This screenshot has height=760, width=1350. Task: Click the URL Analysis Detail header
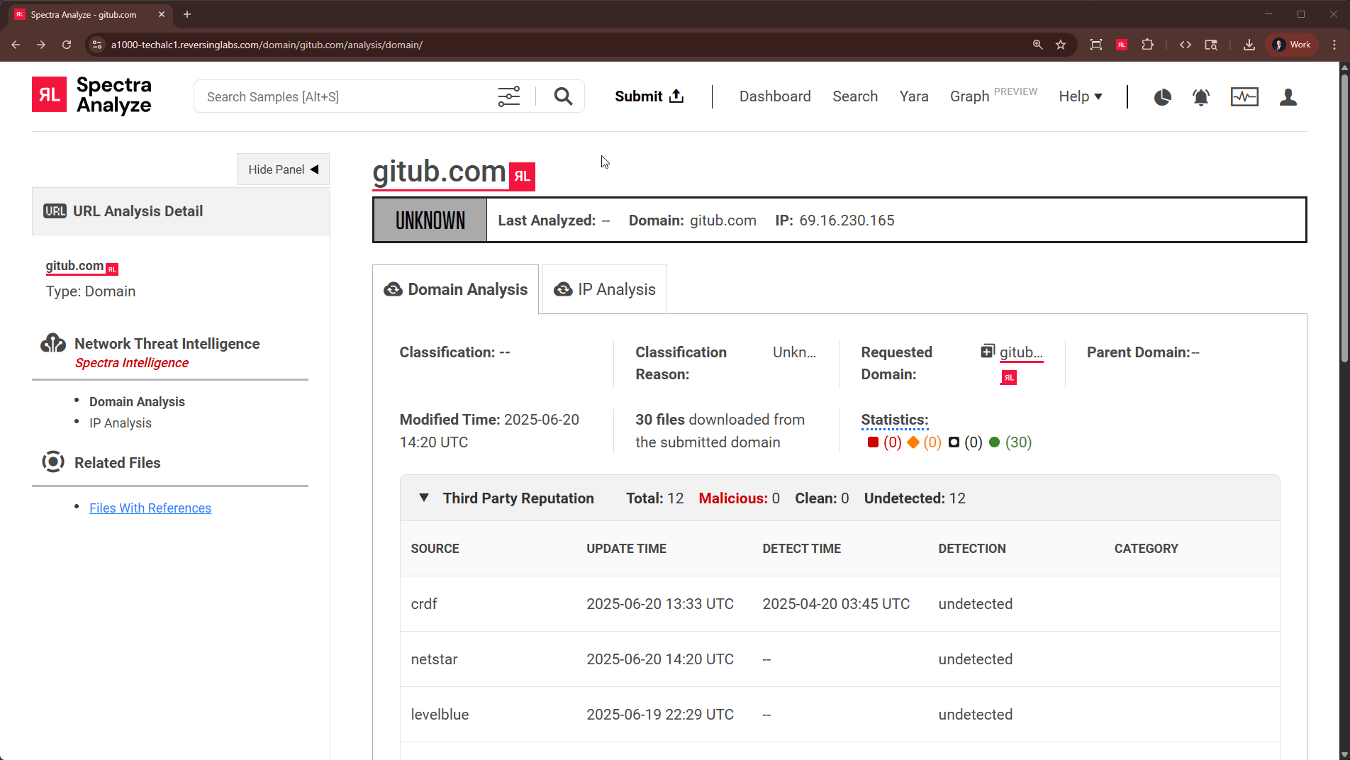181,211
